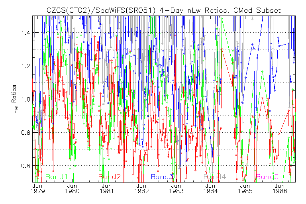Click the Jan 1983 x-axis label
Image resolution: width=306 pixels, height=204 pixels.
tap(176, 188)
